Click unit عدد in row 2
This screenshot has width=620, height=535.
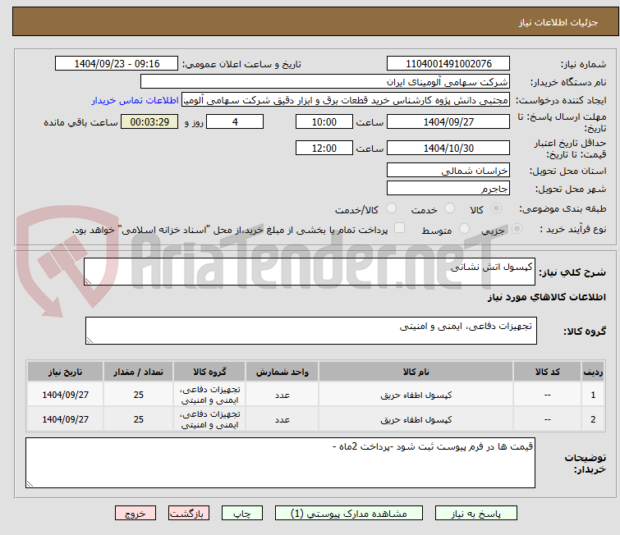(x=282, y=419)
